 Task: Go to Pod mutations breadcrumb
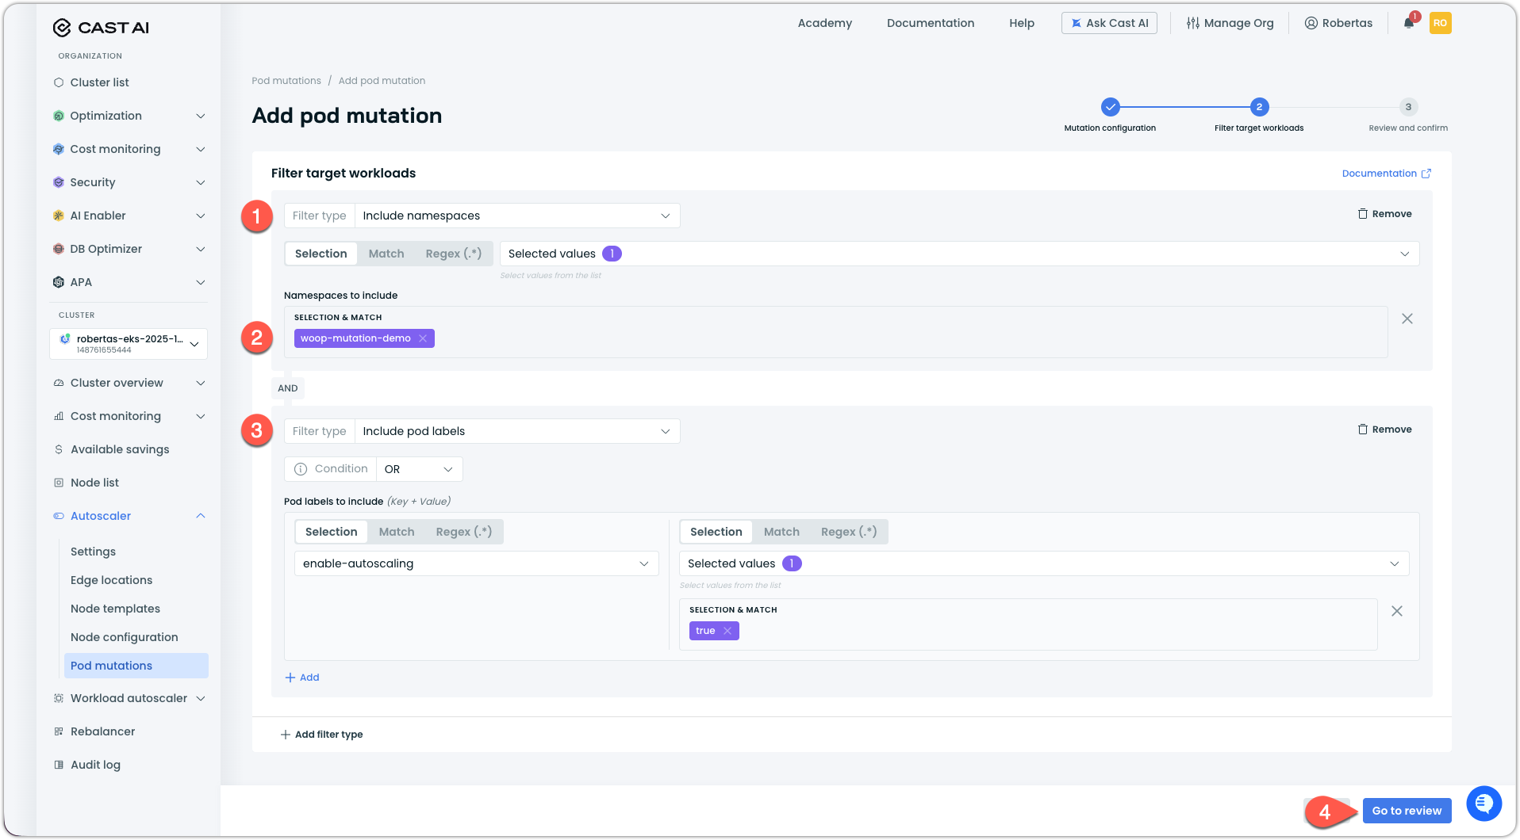[286, 81]
